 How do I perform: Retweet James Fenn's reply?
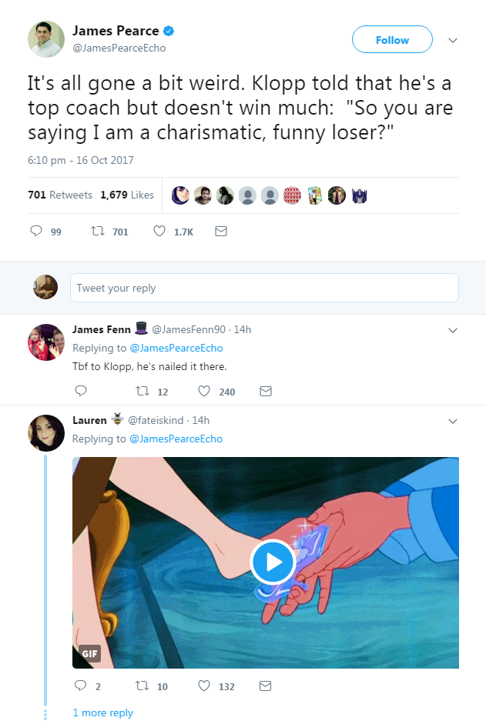pos(142,391)
